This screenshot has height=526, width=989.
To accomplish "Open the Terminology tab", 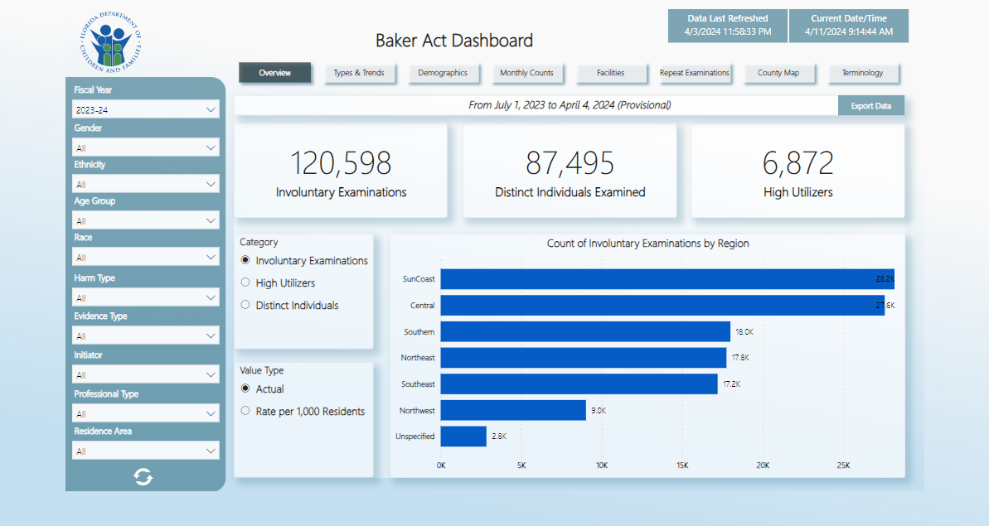I will click(x=862, y=73).
